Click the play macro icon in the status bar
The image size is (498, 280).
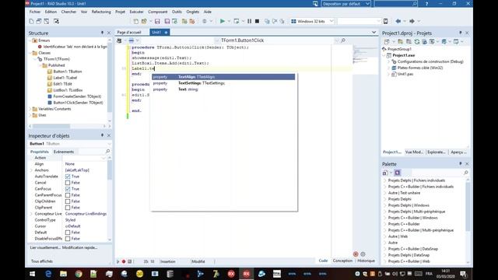click(x=117, y=261)
